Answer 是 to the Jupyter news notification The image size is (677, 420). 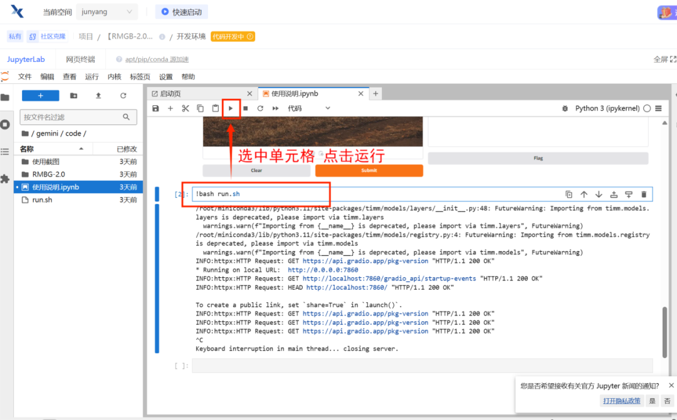tap(653, 401)
